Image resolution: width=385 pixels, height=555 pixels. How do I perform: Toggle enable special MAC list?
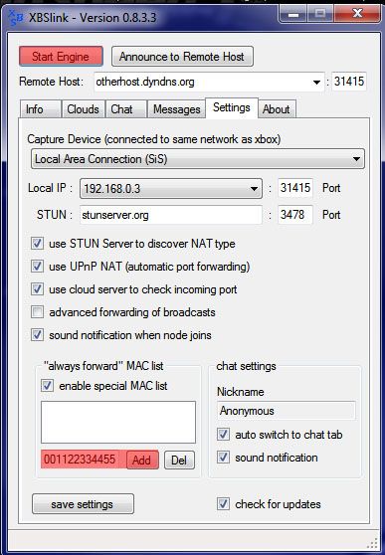47,386
